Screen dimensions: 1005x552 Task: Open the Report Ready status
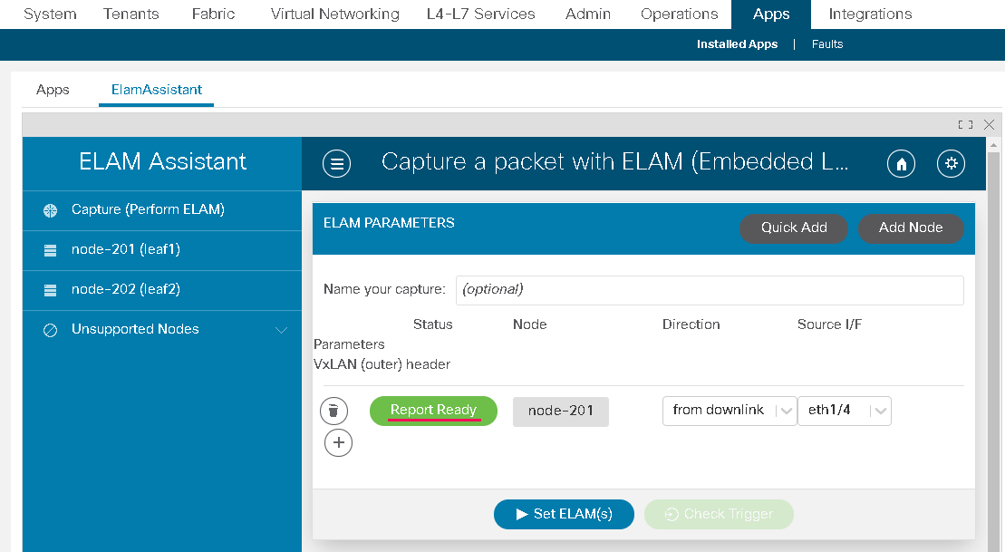[x=433, y=411]
